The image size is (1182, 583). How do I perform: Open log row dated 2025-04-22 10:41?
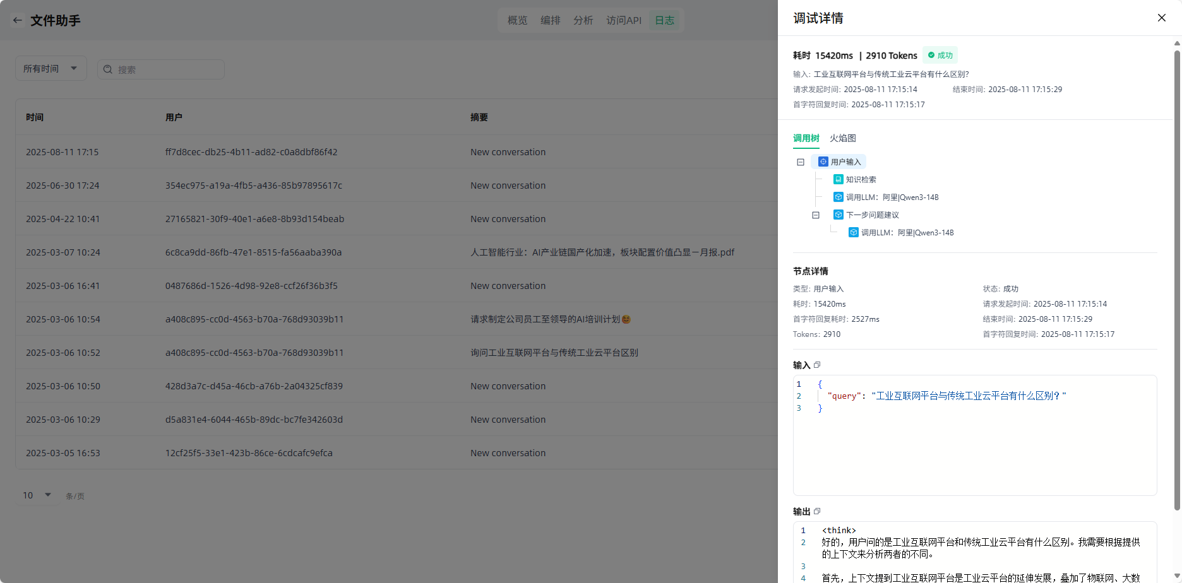pyautogui.click(x=397, y=218)
